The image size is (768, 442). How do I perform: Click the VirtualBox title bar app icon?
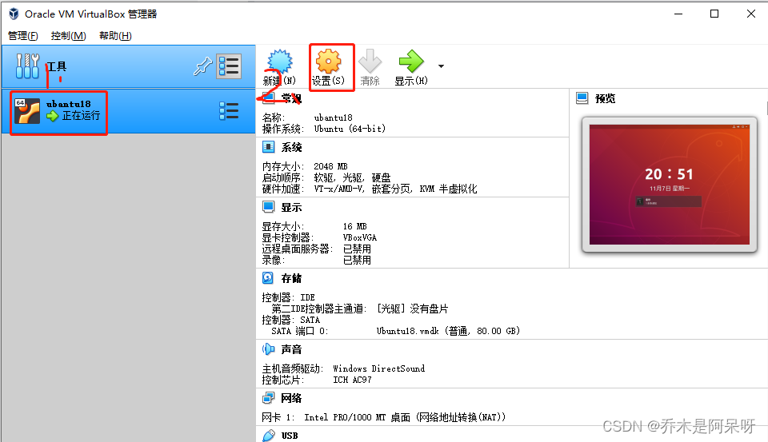point(14,14)
